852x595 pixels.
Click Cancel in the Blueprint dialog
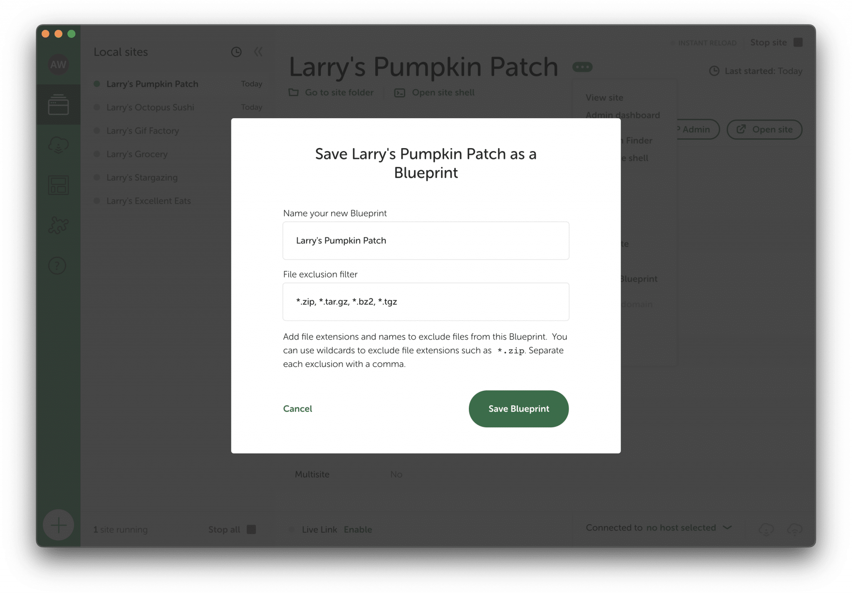297,409
